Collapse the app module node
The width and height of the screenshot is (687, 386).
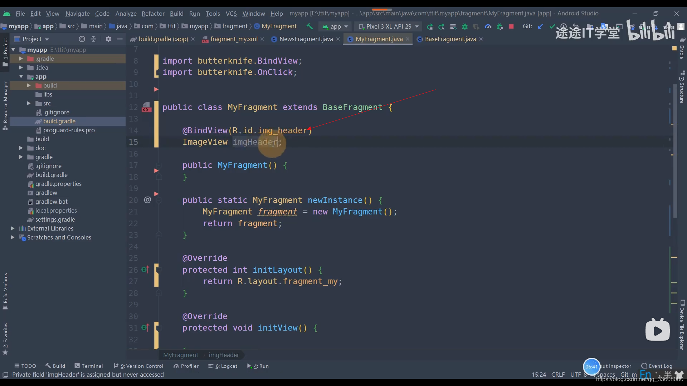(21, 76)
